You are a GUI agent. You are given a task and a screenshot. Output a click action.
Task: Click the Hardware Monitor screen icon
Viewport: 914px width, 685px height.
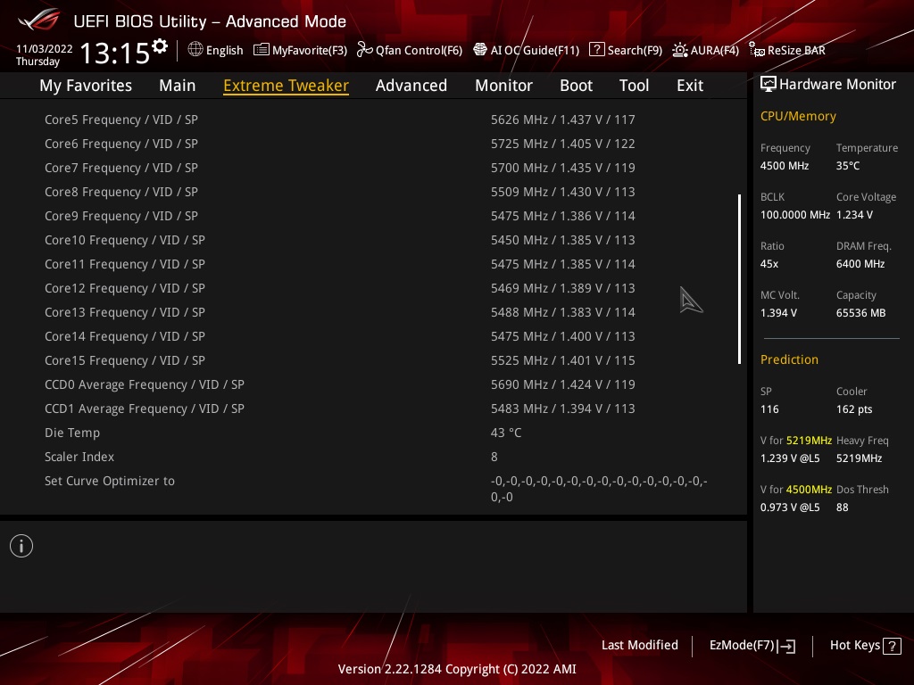[769, 85]
